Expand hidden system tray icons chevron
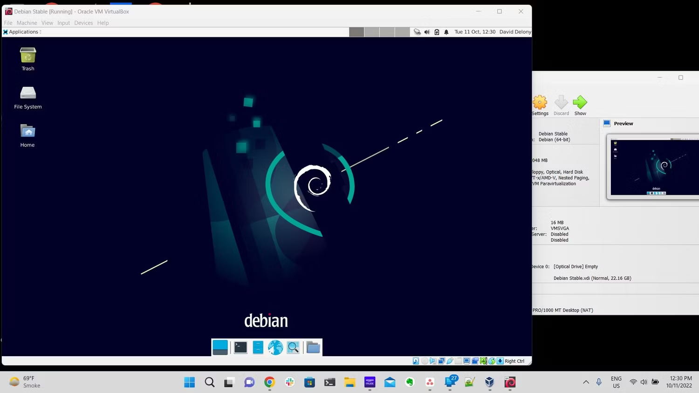 pyautogui.click(x=586, y=382)
